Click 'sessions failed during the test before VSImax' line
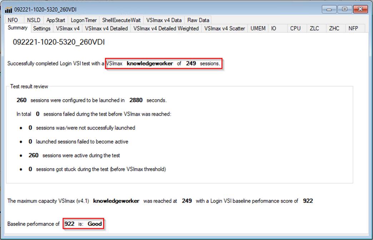 point(107,114)
